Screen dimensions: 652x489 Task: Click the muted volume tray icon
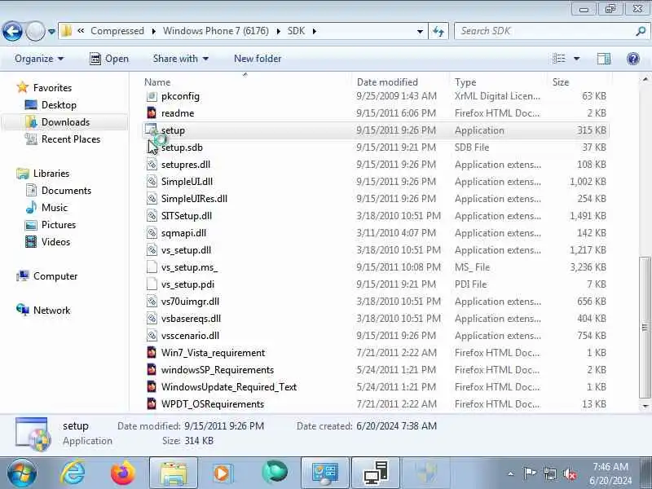569,474
